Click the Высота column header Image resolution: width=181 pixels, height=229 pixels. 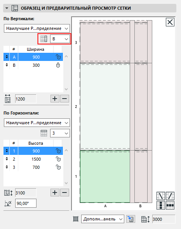[x=36, y=143]
